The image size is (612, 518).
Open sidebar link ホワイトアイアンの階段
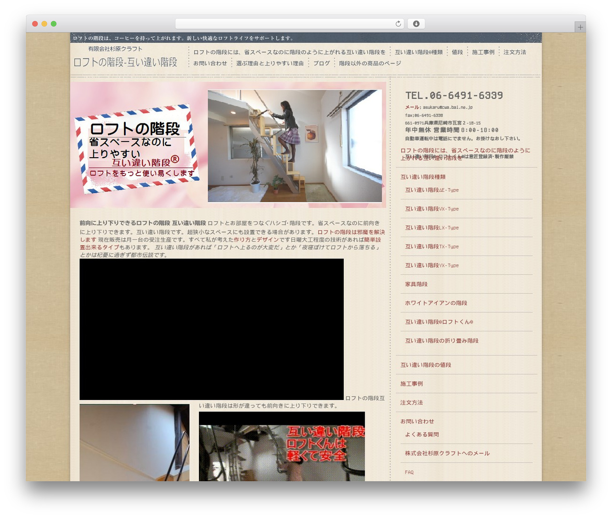(436, 303)
